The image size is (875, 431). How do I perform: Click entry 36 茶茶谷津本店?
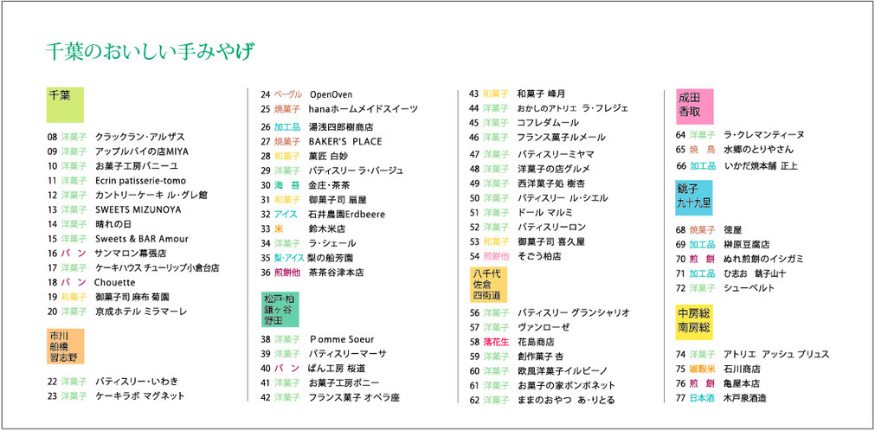(312, 273)
